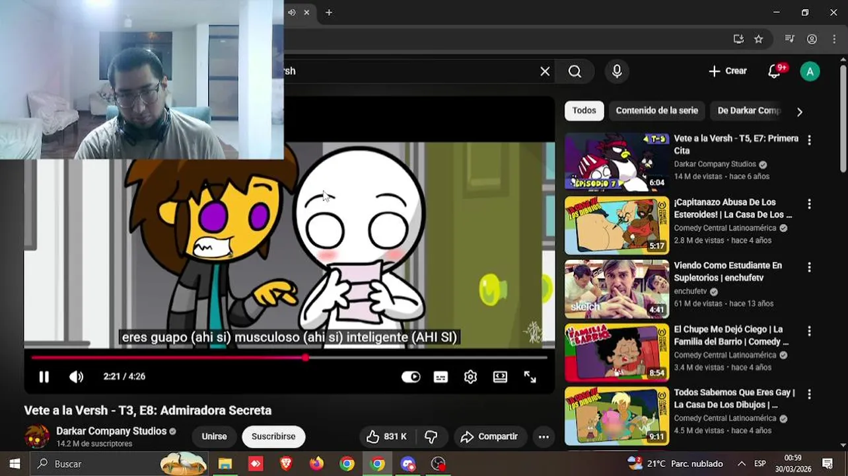Image resolution: width=848 pixels, height=476 pixels.
Task: Open Chrome three-dot menu
Action: [x=834, y=39]
